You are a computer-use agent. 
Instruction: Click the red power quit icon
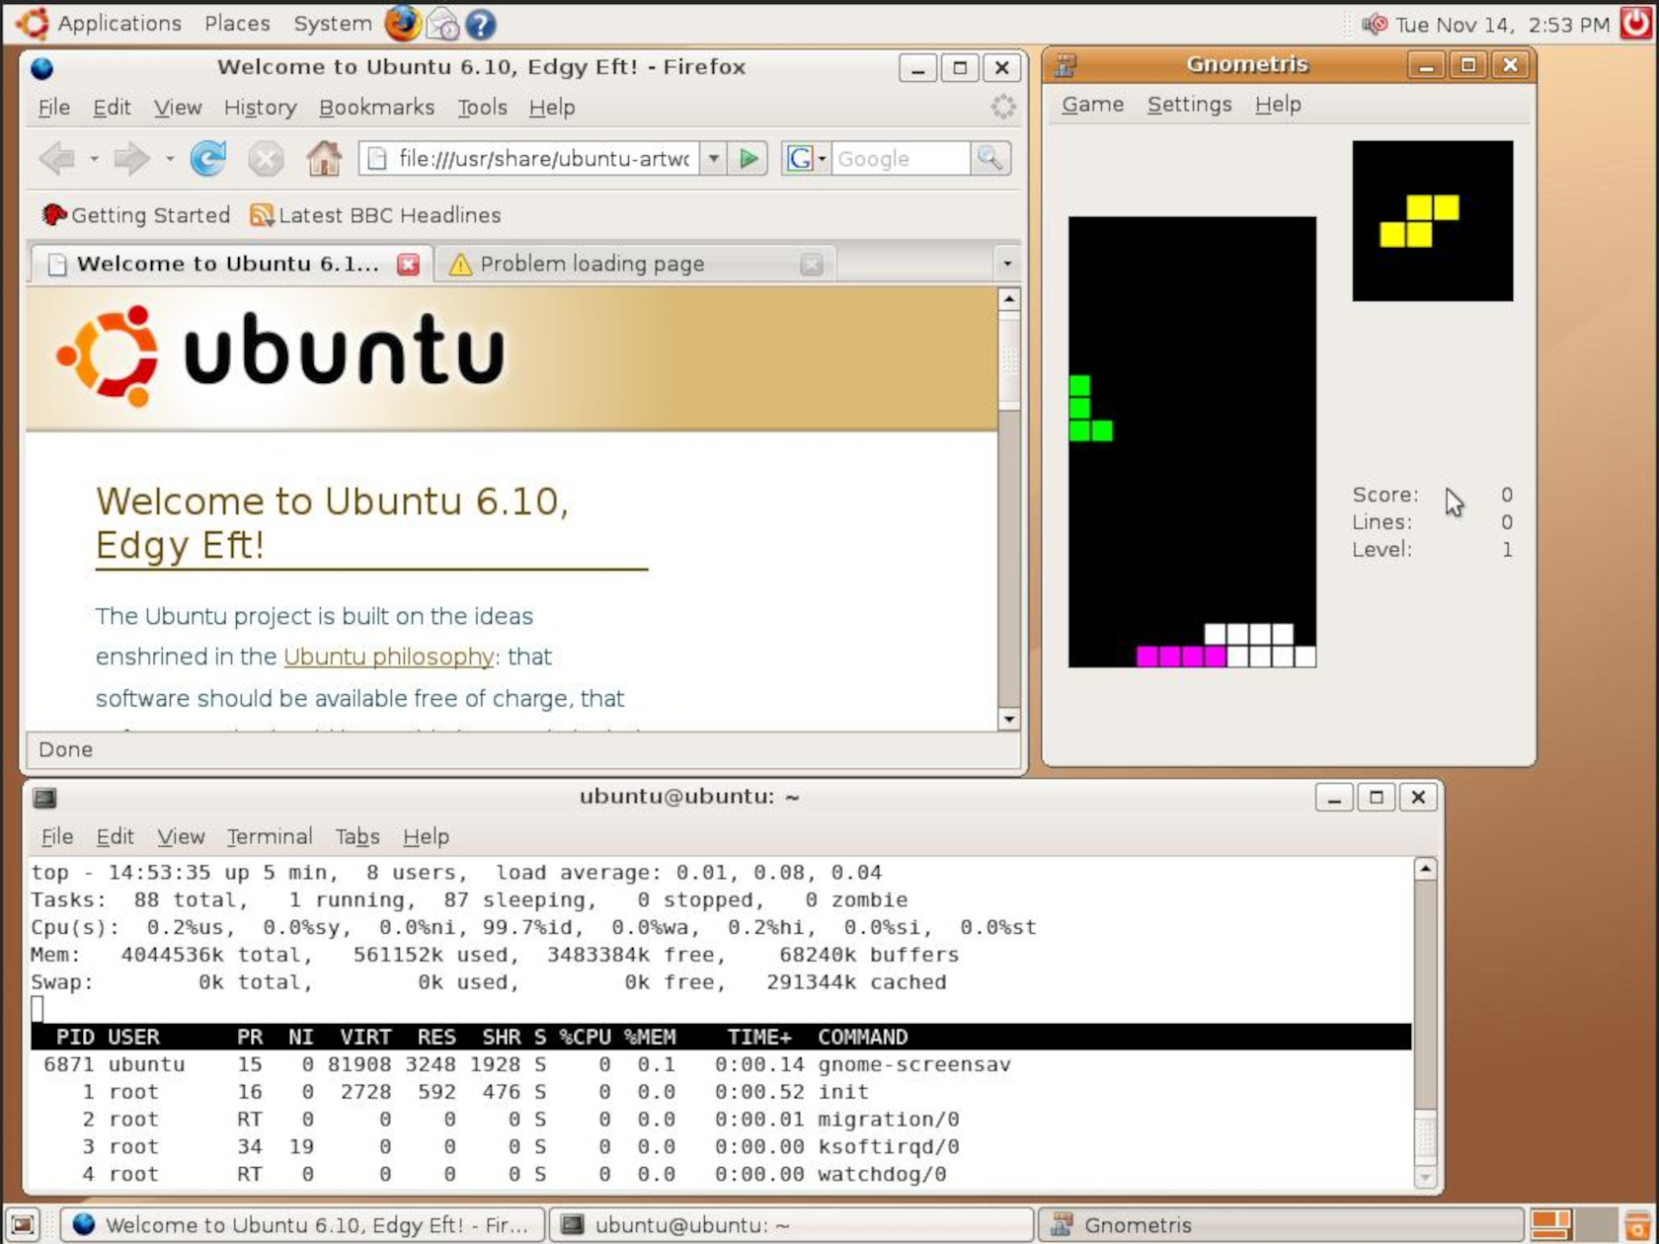pyautogui.click(x=1635, y=23)
